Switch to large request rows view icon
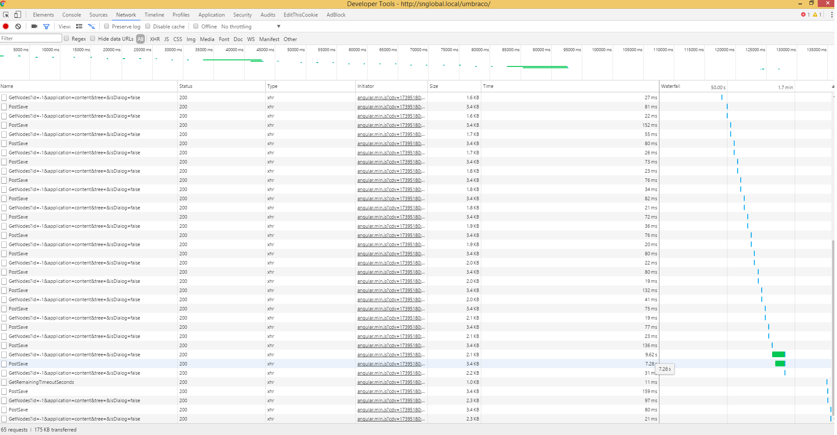This screenshot has height=435, width=837. coord(79,27)
